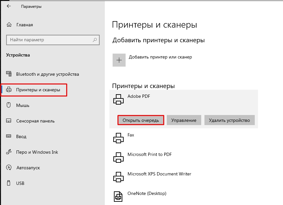Click the Главная home icon

pyautogui.click(x=9, y=25)
